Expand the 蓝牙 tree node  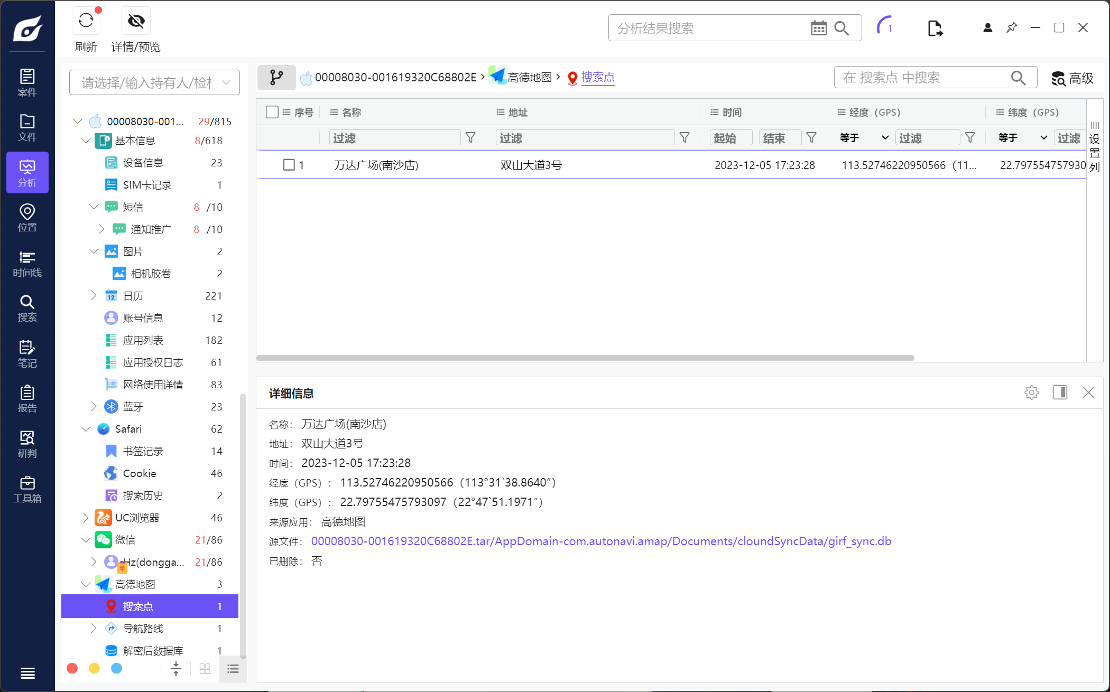point(94,406)
